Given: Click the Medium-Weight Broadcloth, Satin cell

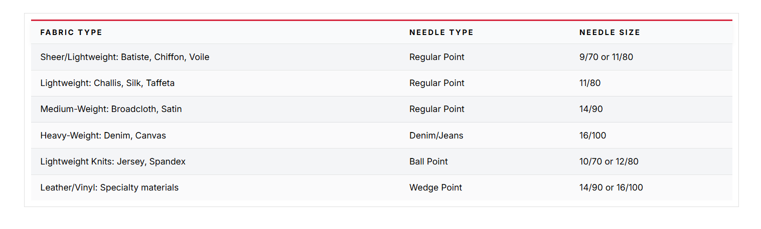Looking at the screenshot, I should [111, 109].
